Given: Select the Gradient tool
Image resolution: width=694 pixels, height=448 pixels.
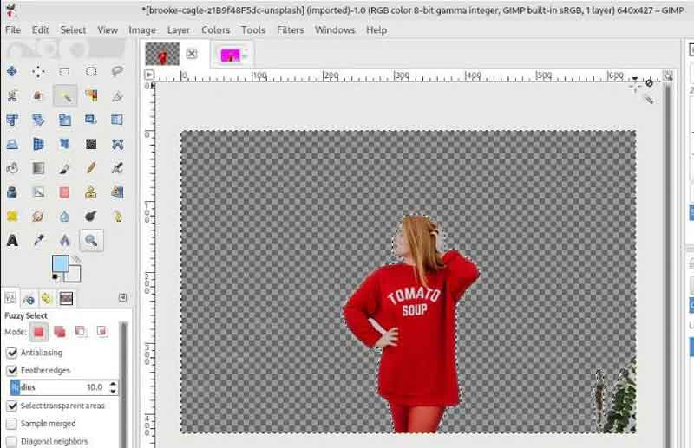Looking at the screenshot, I should point(38,168).
